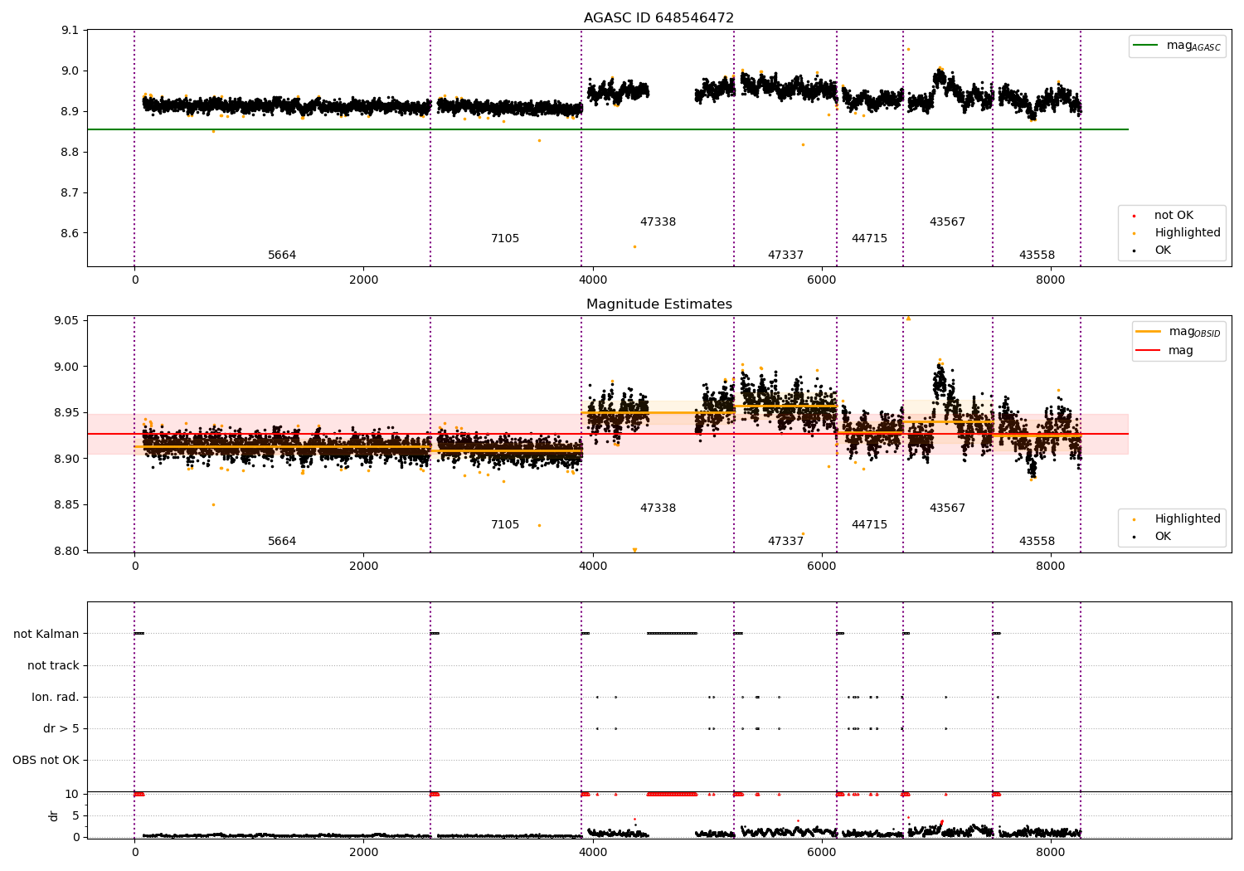Image resolution: width=1244 pixels, height=871 pixels.
Task: Click obsid label 47338 in top plot
Action: click(x=658, y=221)
